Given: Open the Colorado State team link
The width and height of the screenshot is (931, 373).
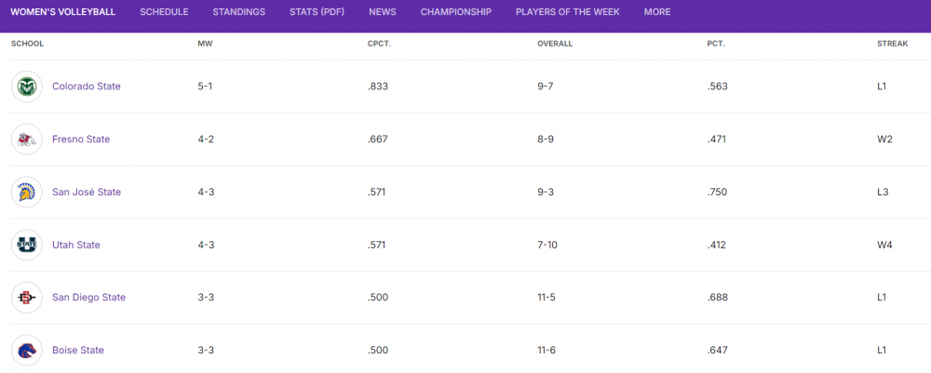Looking at the screenshot, I should coord(87,87).
